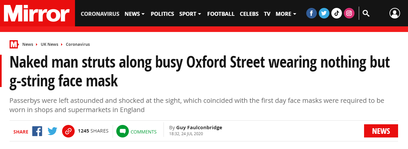Open the Mirror Twitter header icon
Viewport: 408px width, 149px height.
click(x=324, y=13)
